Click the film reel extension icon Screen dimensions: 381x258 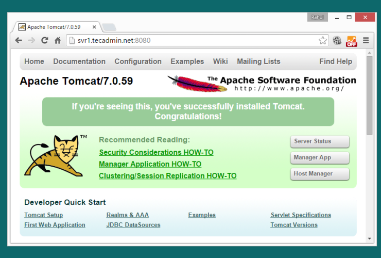point(337,40)
